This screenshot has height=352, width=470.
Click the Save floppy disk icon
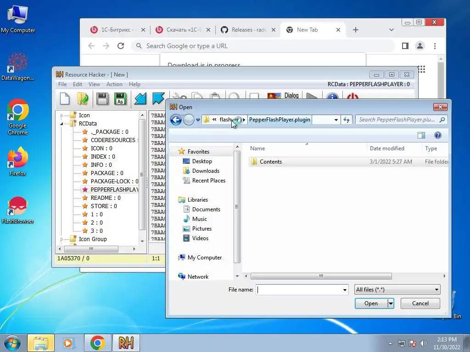pyautogui.click(x=102, y=99)
